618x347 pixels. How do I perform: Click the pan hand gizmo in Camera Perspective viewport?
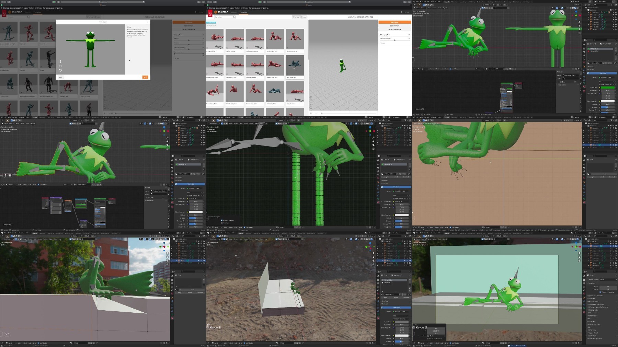pos(579,257)
